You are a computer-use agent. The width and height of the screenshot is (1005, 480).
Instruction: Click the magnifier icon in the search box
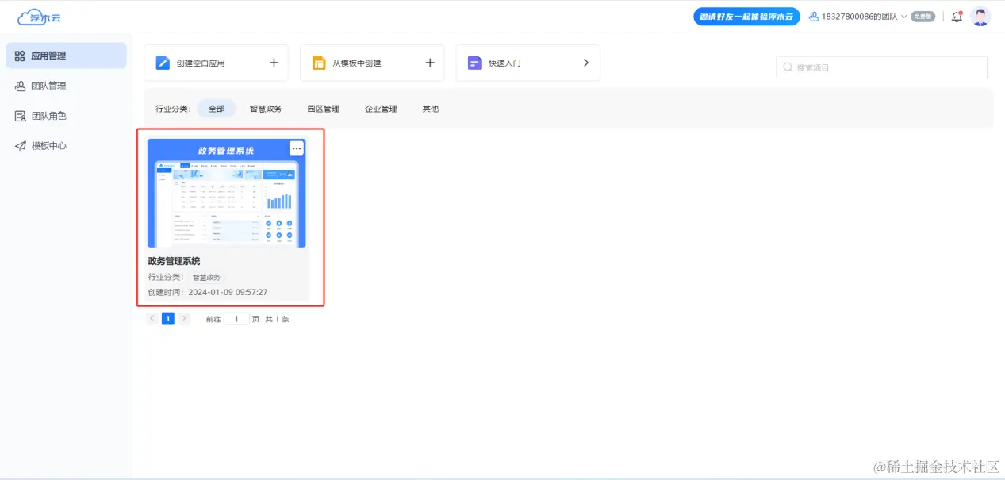pyautogui.click(x=788, y=67)
